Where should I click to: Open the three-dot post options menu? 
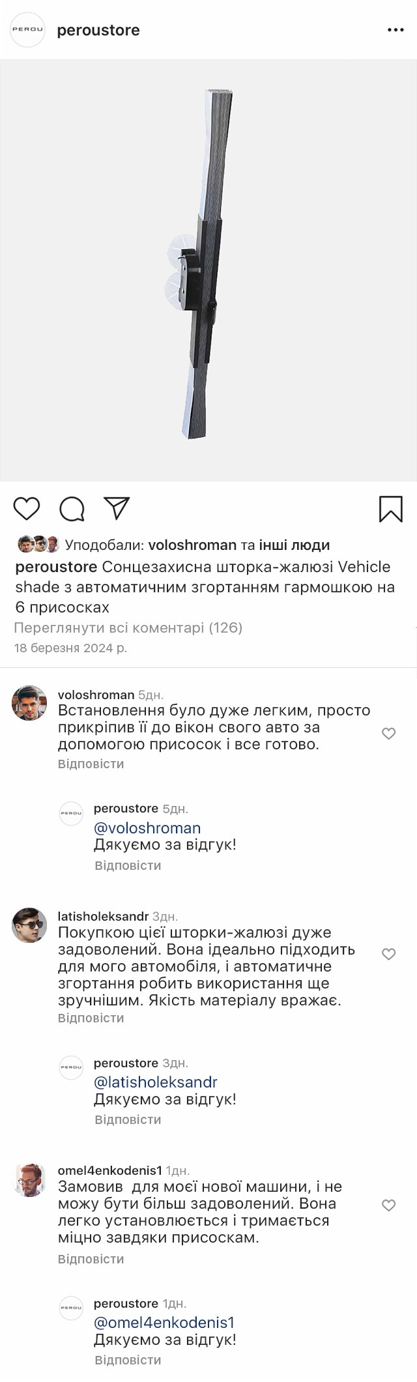[395, 30]
